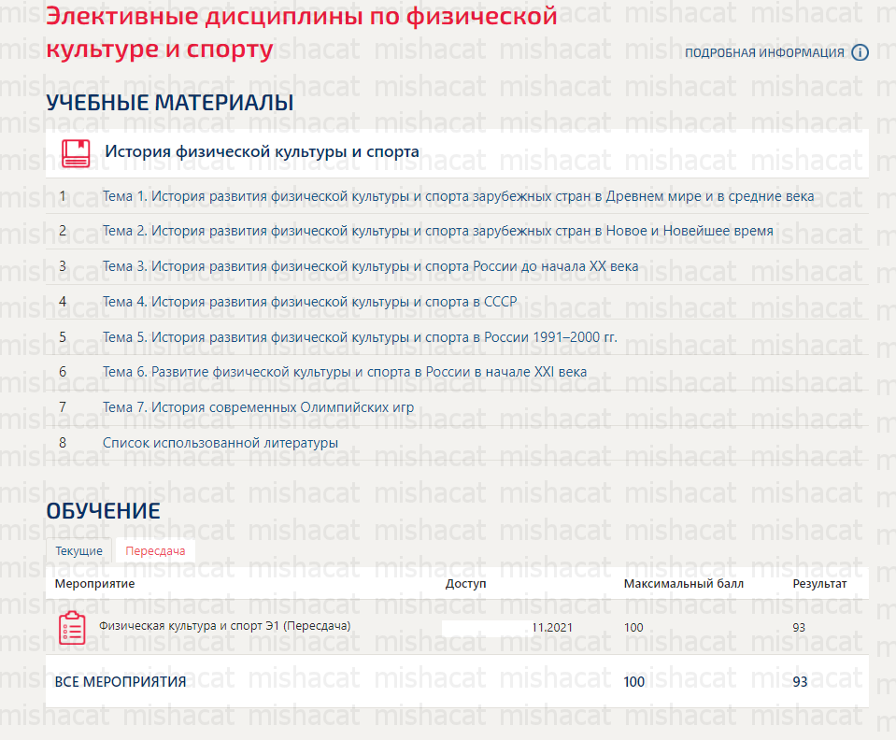The width and height of the screenshot is (896, 740).
Task: Click the ВСЕ МЕРОПРИЯТИЯ summary label
Action: click(121, 682)
